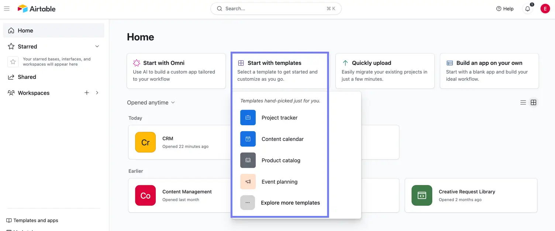555x231 pixels.
Task: Click the Project tracker briefcase icon
Action: [248, 118]
